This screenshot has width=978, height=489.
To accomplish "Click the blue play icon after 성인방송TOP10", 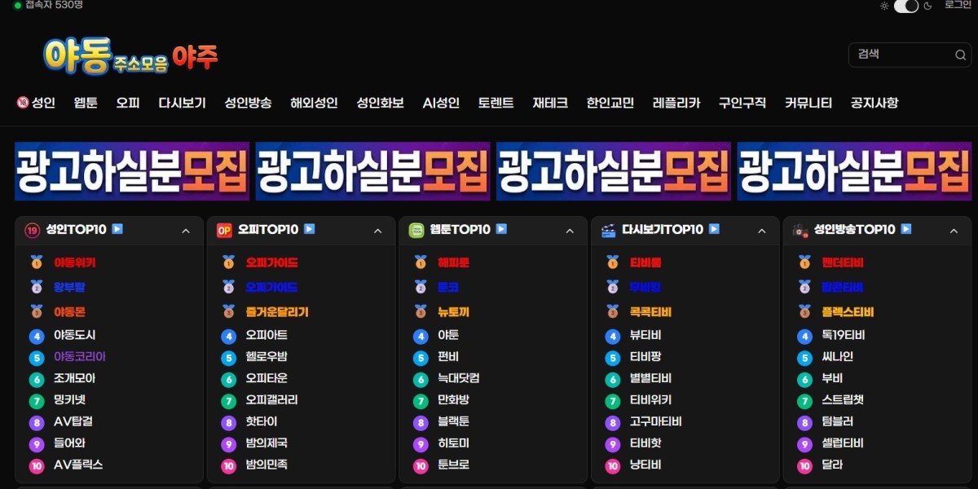I will [906, 229].
